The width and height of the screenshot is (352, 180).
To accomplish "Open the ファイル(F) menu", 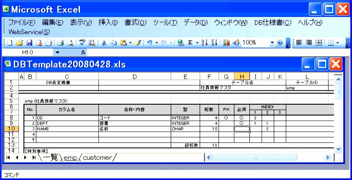I will [22, 22].
